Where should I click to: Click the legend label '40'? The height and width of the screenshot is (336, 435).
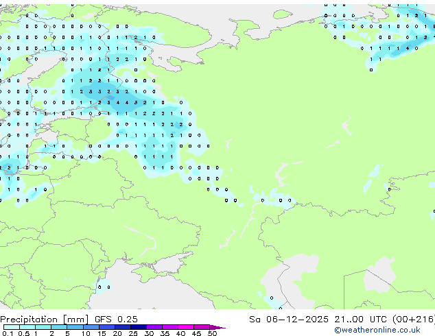[181, 333]
